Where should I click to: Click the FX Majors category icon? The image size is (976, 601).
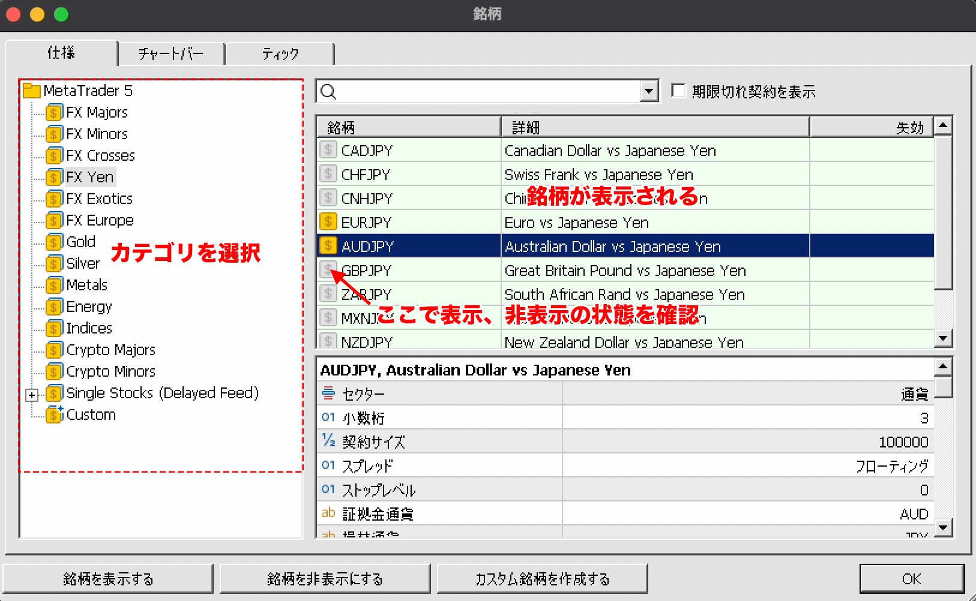coord(54,113)
